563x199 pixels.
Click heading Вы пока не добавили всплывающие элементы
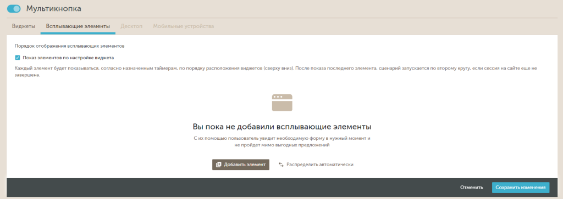[x=282, y=127]
